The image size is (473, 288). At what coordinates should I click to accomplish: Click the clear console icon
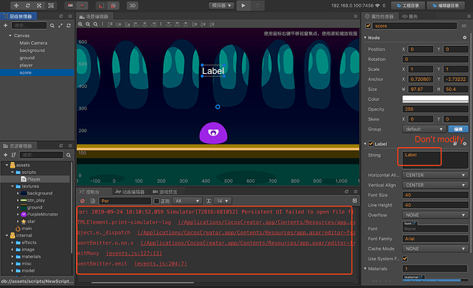click(82, 201)
